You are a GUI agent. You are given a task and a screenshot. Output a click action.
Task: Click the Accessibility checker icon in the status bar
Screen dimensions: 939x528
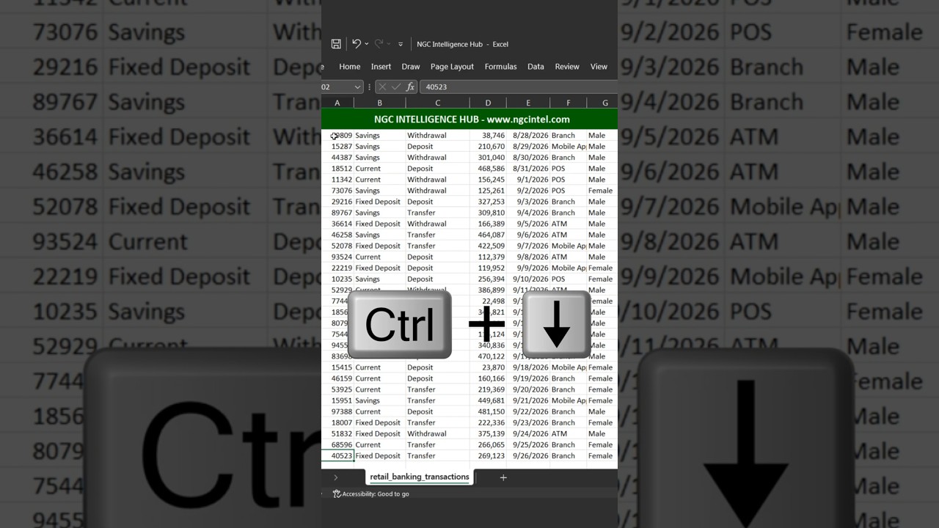coord(337,494)
